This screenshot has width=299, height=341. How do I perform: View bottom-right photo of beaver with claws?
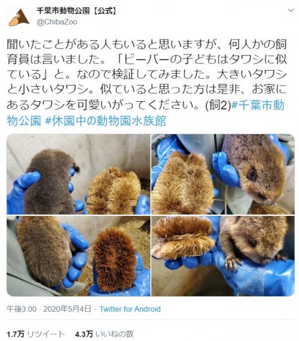[x=223, y=256]
